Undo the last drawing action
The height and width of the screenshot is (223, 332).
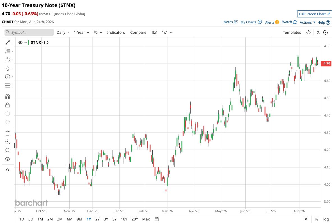[x=7, y=114]
